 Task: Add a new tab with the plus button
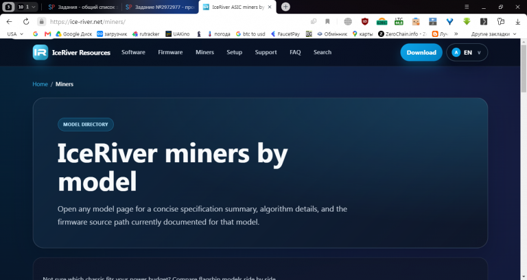[285, 7]
